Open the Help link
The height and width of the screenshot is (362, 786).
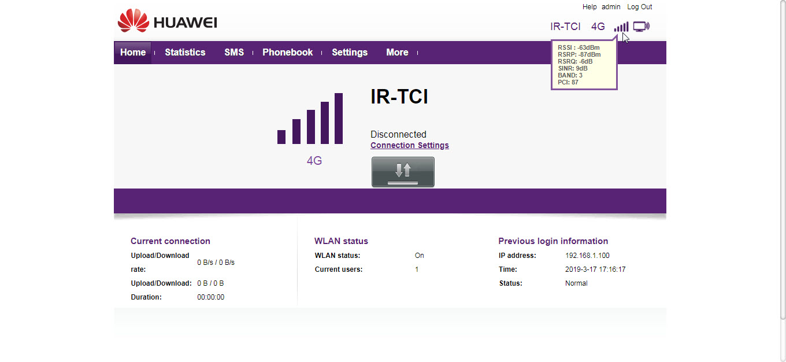click(x=589, y=7)
